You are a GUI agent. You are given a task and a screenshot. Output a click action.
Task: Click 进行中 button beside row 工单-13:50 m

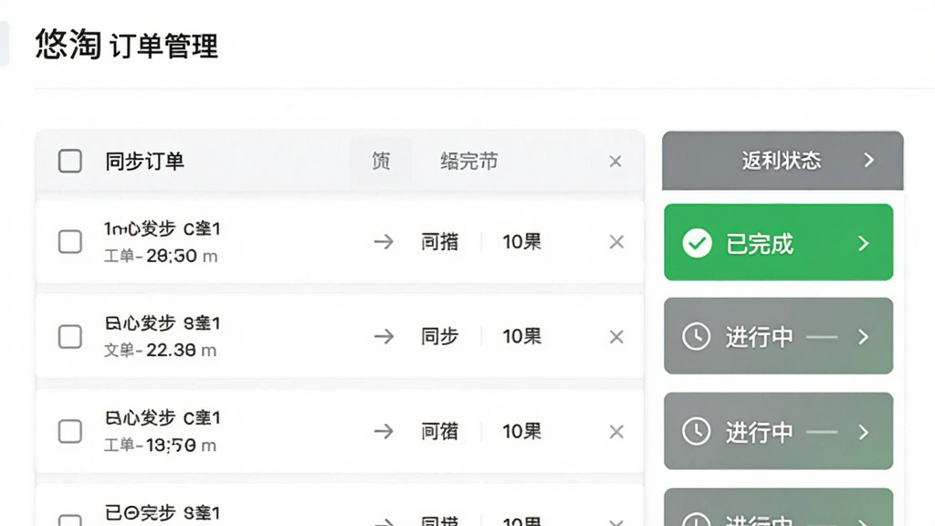pyautogui.click(x=778, y=431)
